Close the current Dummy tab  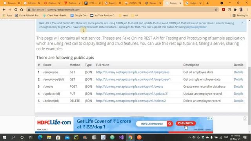(180, 3)
